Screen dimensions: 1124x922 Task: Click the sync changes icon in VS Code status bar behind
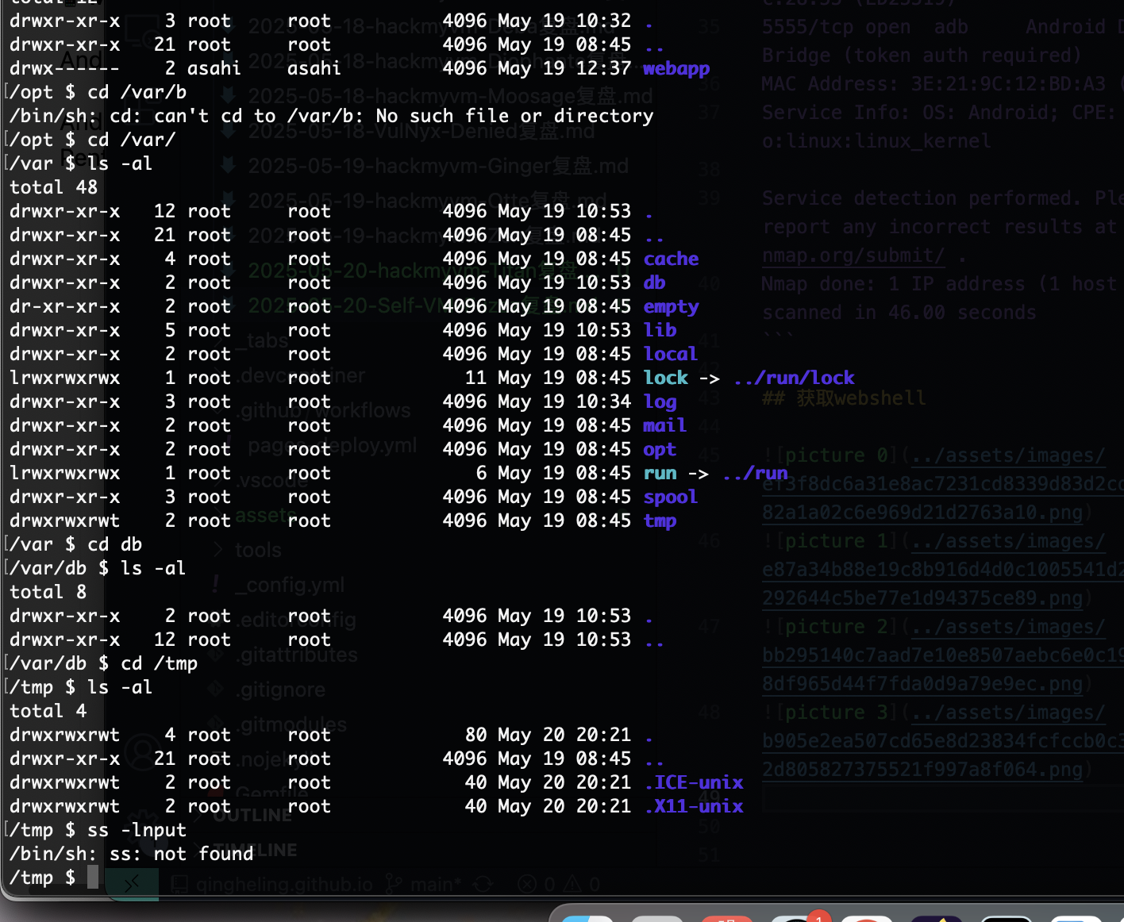point(483,884)
